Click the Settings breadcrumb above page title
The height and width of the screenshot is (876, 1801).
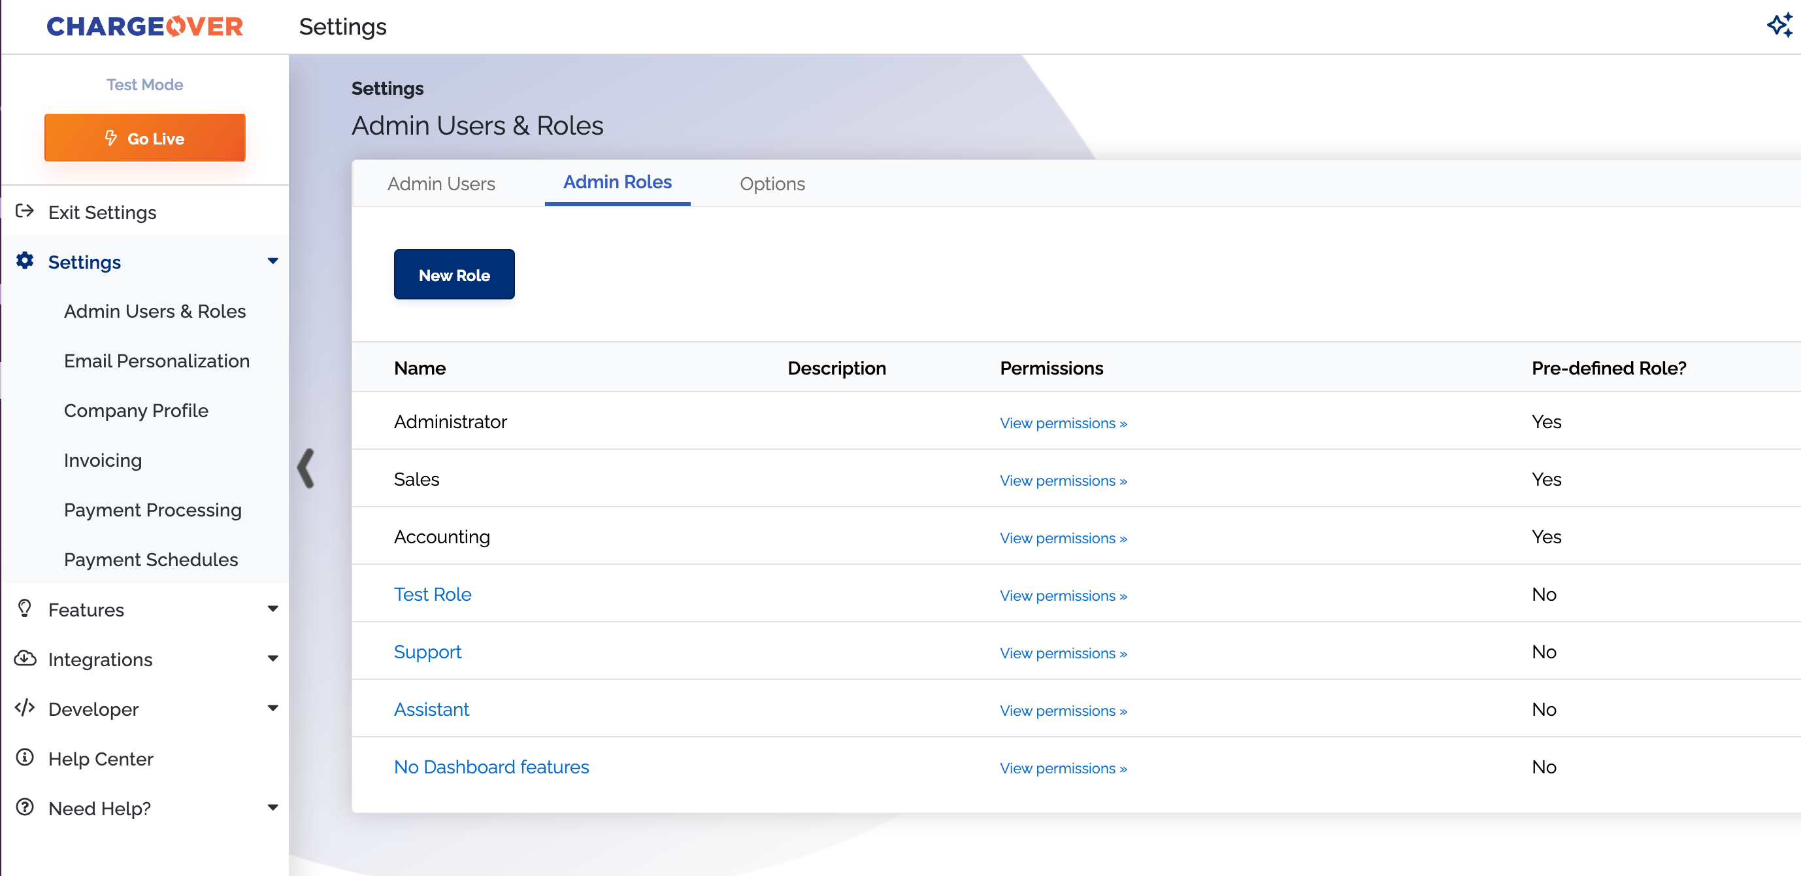click(388, 89)
